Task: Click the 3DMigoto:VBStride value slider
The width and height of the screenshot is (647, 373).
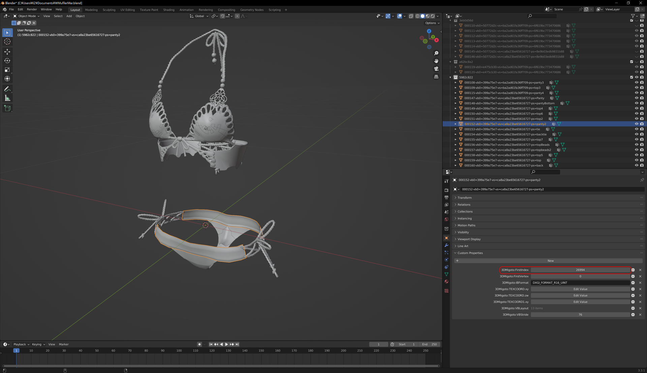Action: (580, 315)
